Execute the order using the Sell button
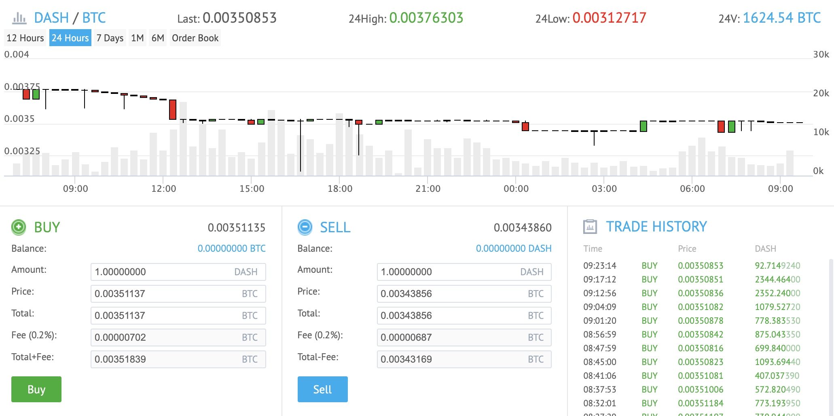Viewport: 834px width, 416px height. (x=322, y=389)
